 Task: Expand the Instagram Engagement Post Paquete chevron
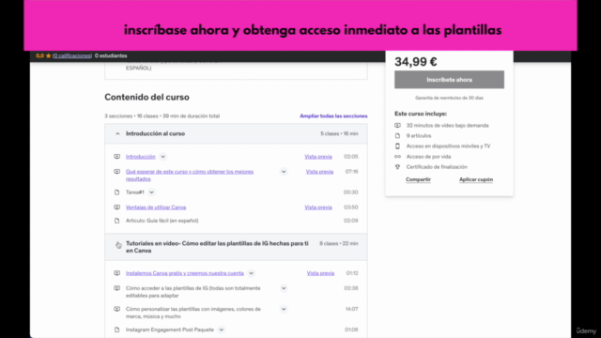point(222,330)
